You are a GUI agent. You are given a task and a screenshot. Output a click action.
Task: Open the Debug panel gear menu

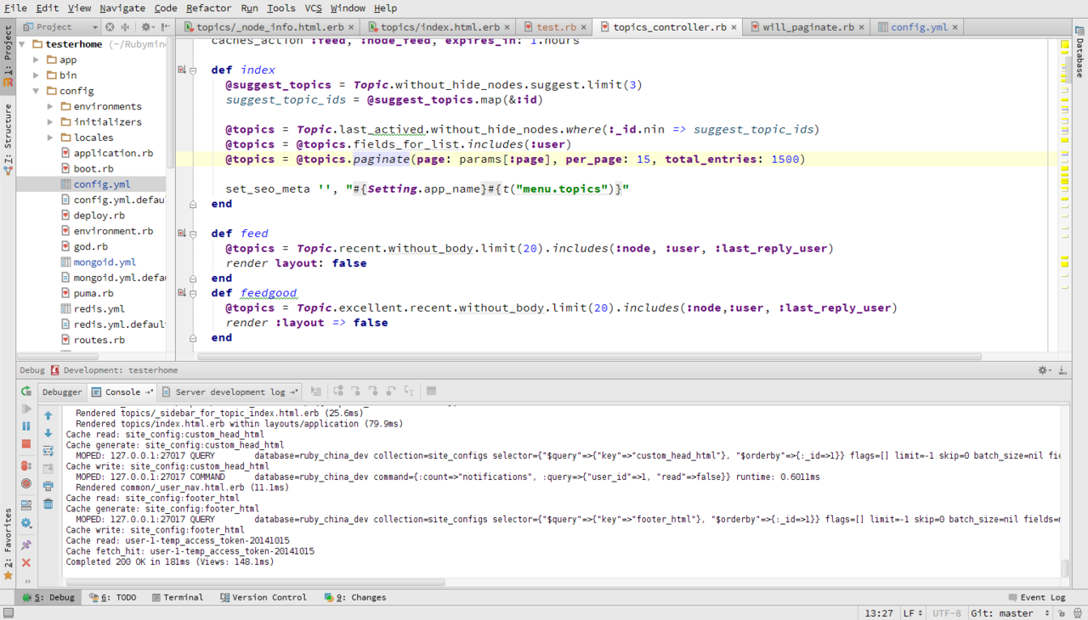1045,370
